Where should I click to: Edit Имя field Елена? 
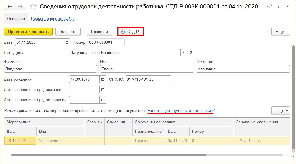147,69
